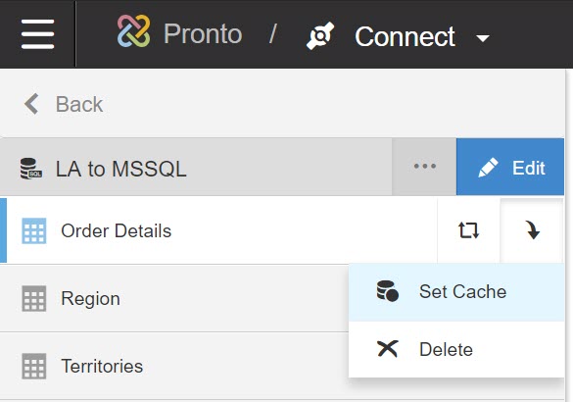Expand the Connect dropdown arrow
This screenshot has height=402, width=573.
point(483,38)
